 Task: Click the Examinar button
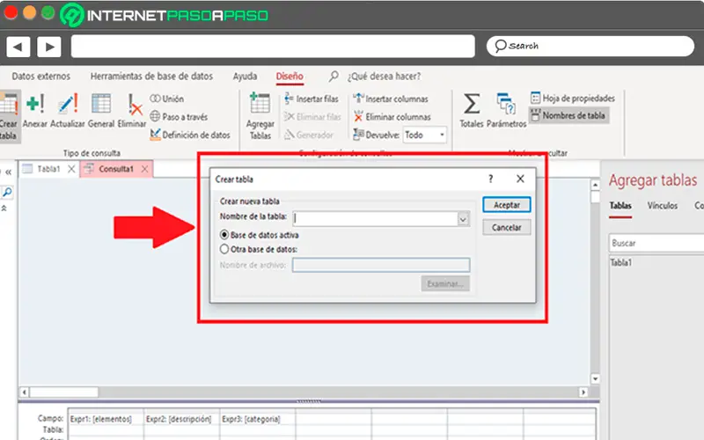(445, 283)
